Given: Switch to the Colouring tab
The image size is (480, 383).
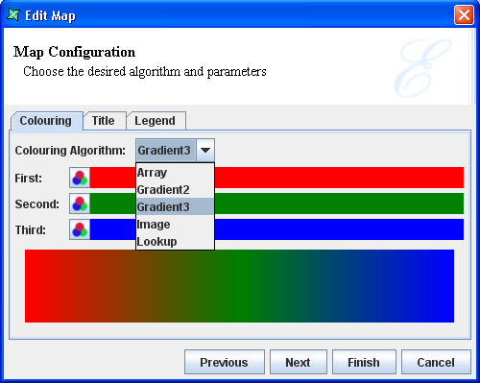Looking at the screenshot, I should pyautogui.click(x=47, y=121).
